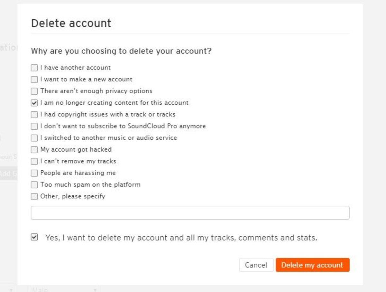This screenshot has width=386, height=292.
Task: Check "I don't want to subscribe to SoundCloud Pro anymore"
Action: [x=34, y=126]
